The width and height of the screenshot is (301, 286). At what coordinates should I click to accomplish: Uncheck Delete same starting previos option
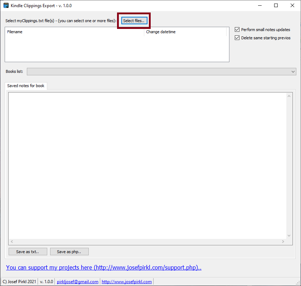point(237,38)
